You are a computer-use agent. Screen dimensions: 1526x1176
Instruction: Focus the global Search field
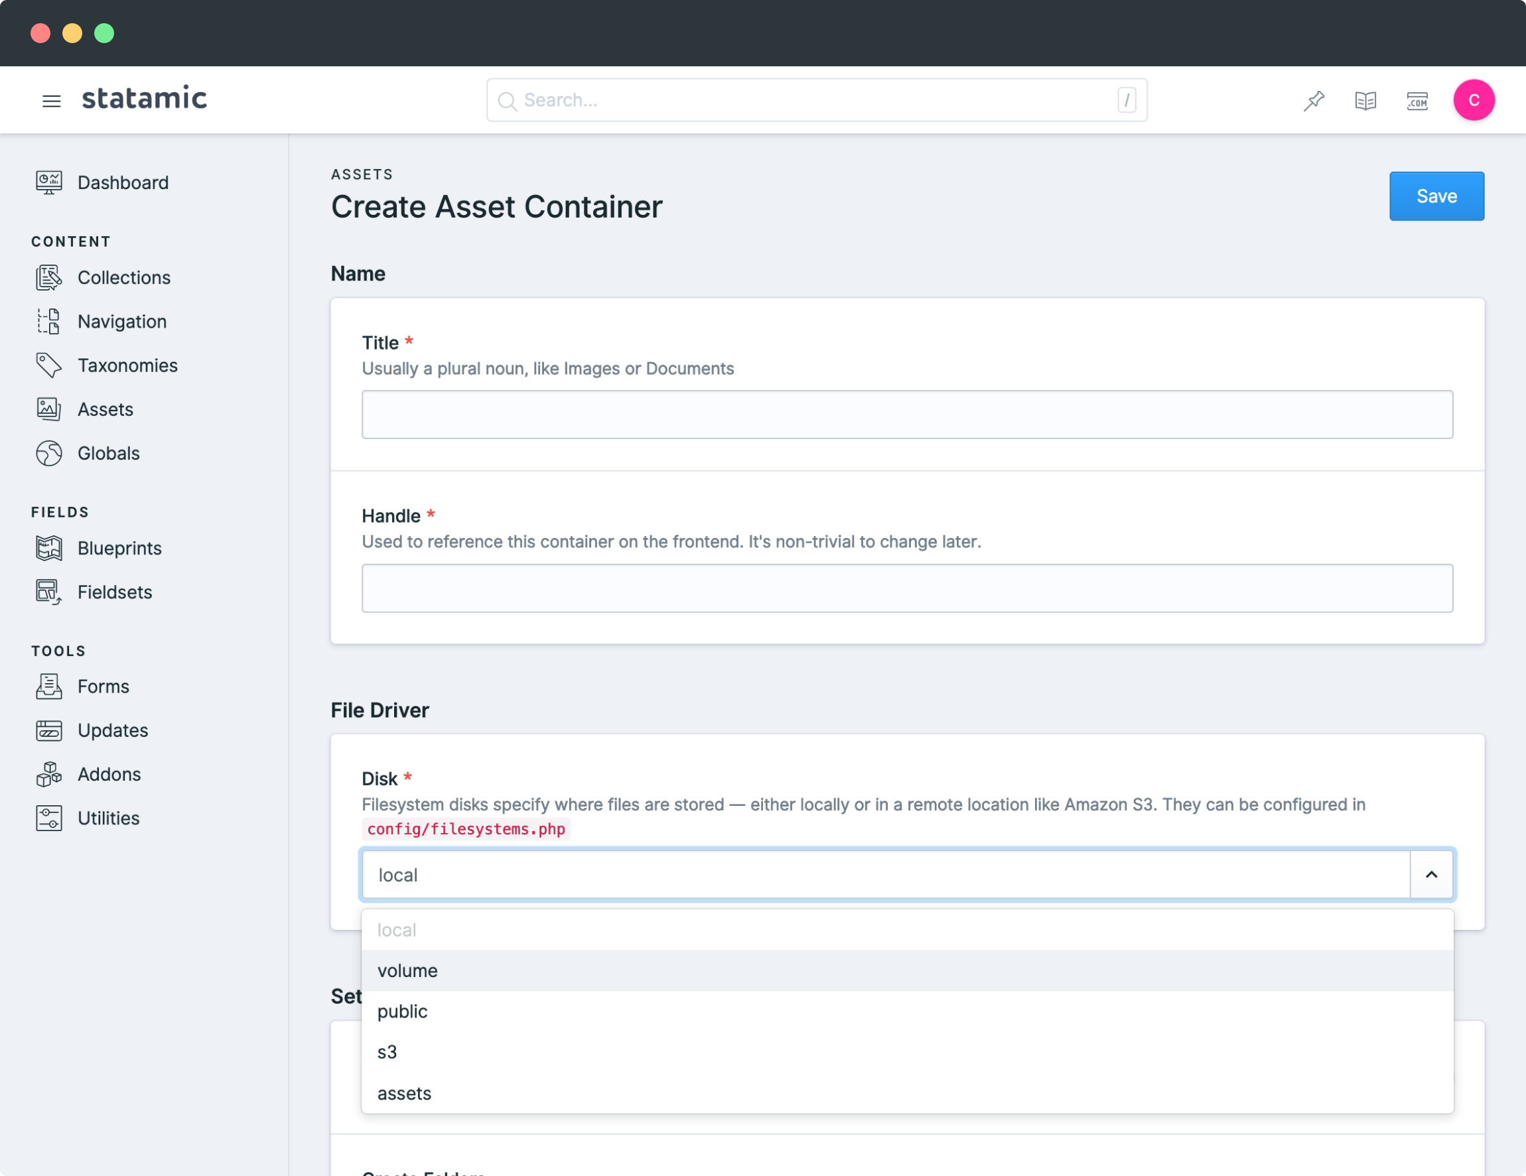(x=817, y=101)
